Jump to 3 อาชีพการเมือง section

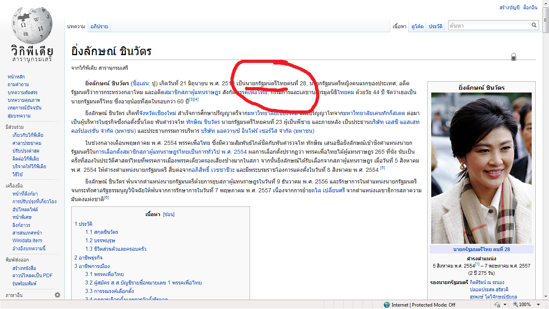[92, 266]
